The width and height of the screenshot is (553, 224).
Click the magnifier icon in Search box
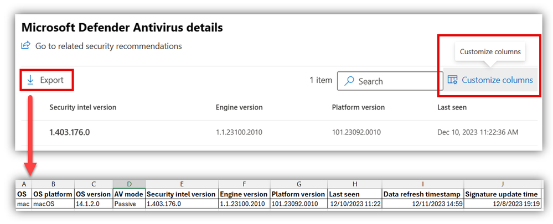349,81
